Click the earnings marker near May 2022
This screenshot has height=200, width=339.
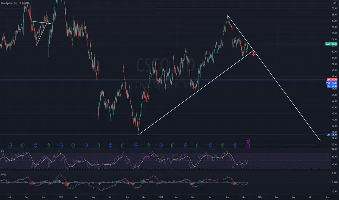(x=98, y=145)
